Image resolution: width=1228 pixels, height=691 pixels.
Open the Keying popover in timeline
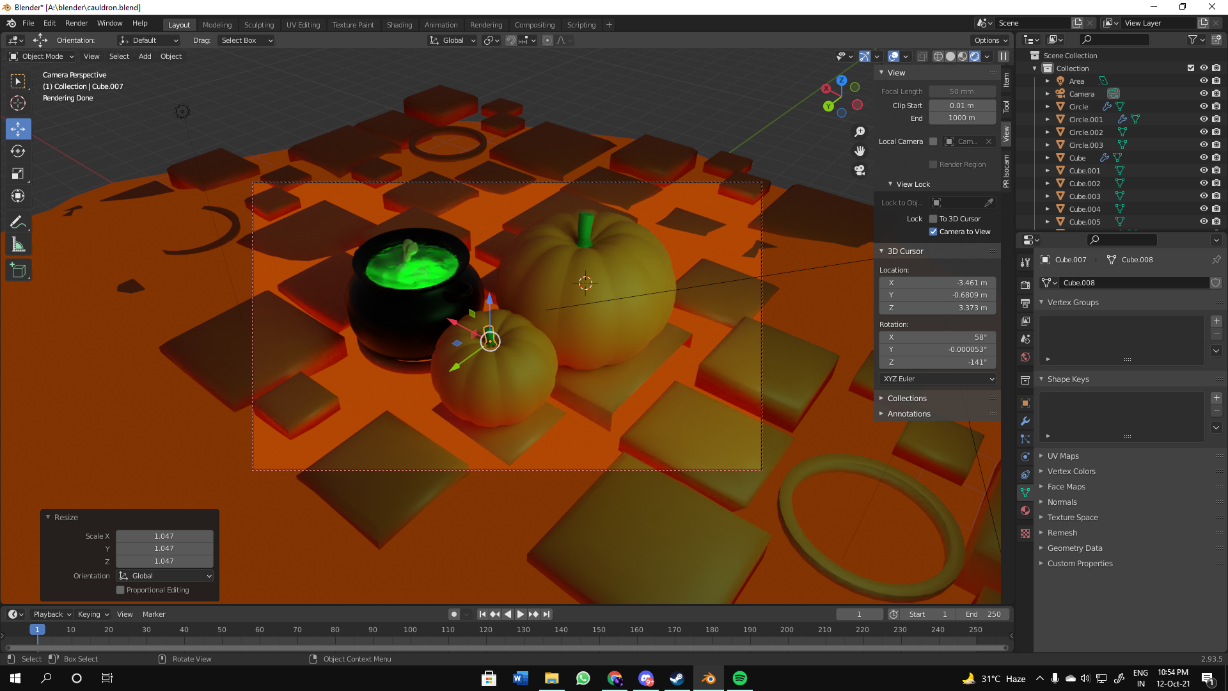(x=93, y=614)
